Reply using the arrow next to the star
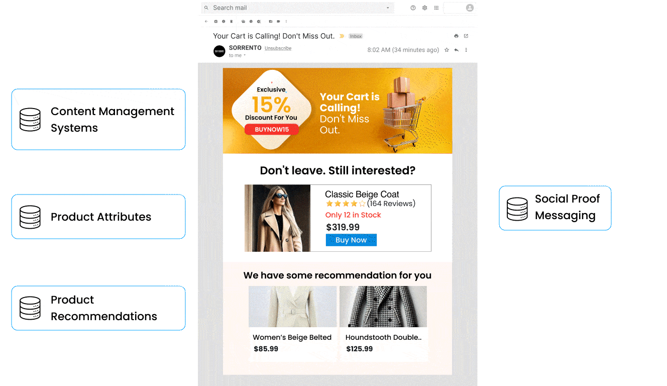The width and height of the screenshot is (667, 386). click(457, 50)
